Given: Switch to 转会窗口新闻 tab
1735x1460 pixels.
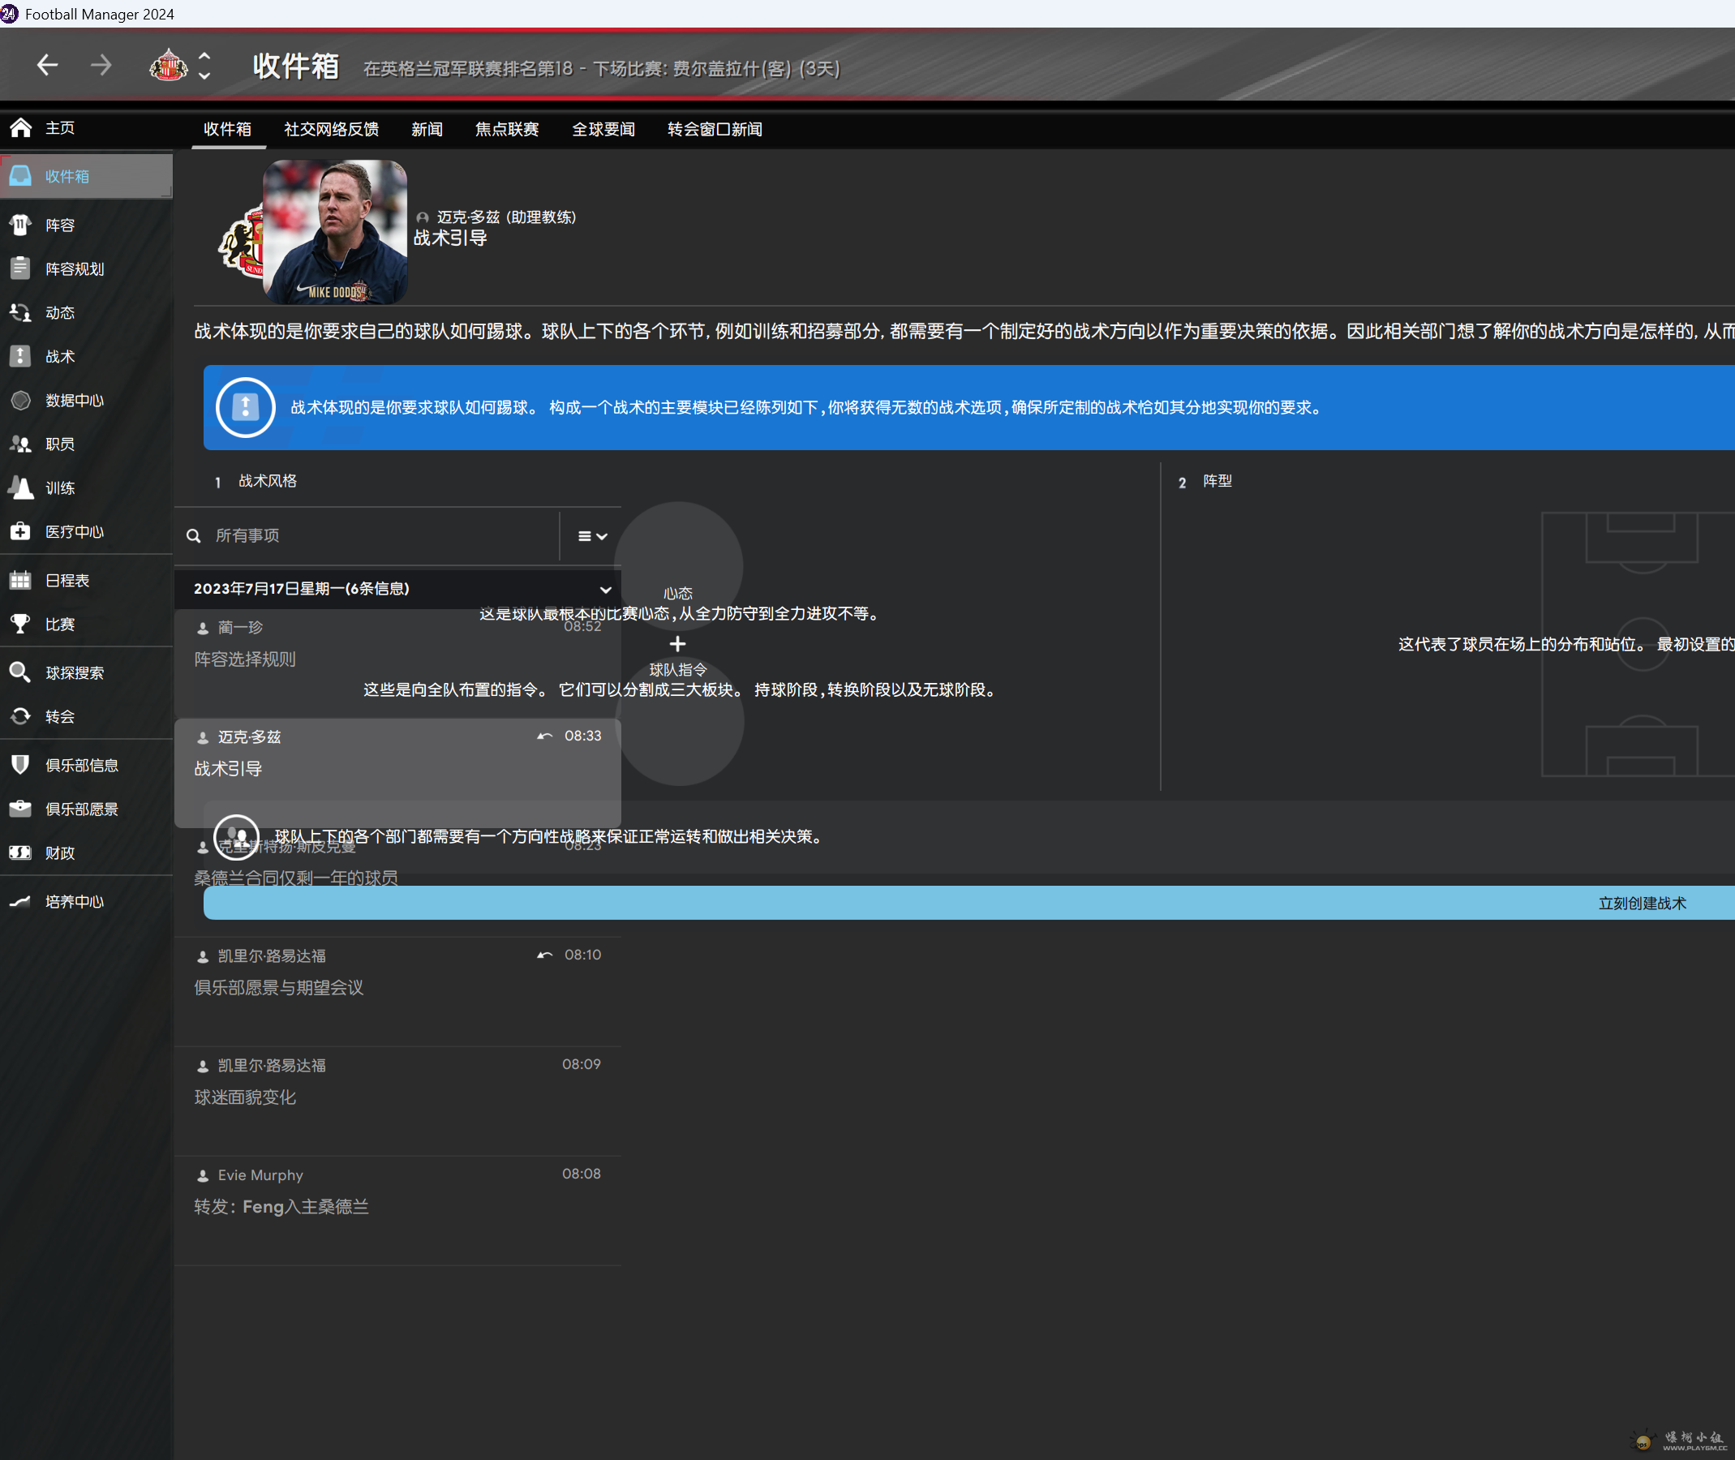Looking at the screenshot, I should point(715,129).
